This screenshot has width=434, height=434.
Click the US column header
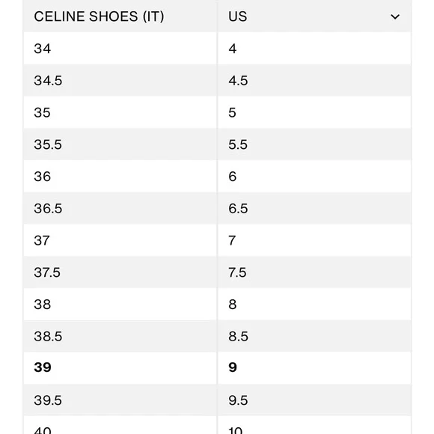[x=314, y=16]
